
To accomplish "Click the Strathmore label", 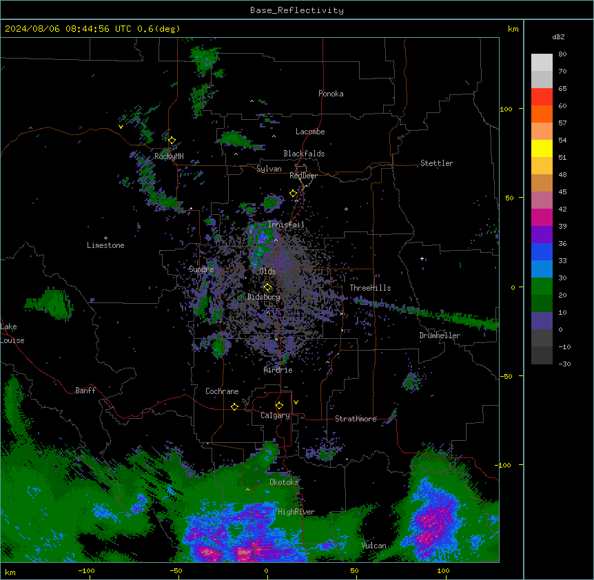I will point(356,419).
